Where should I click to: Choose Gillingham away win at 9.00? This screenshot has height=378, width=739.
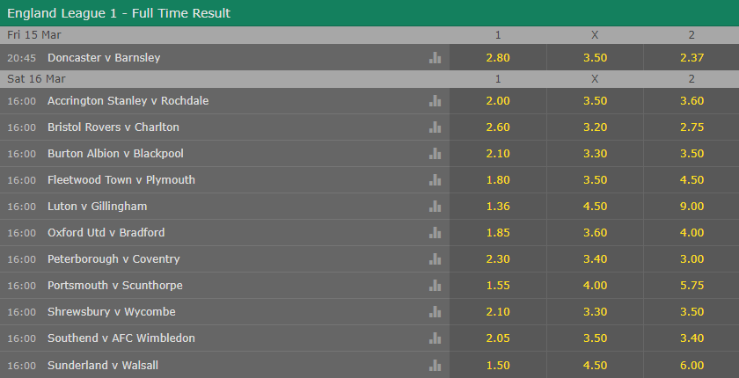click(691, 207)
